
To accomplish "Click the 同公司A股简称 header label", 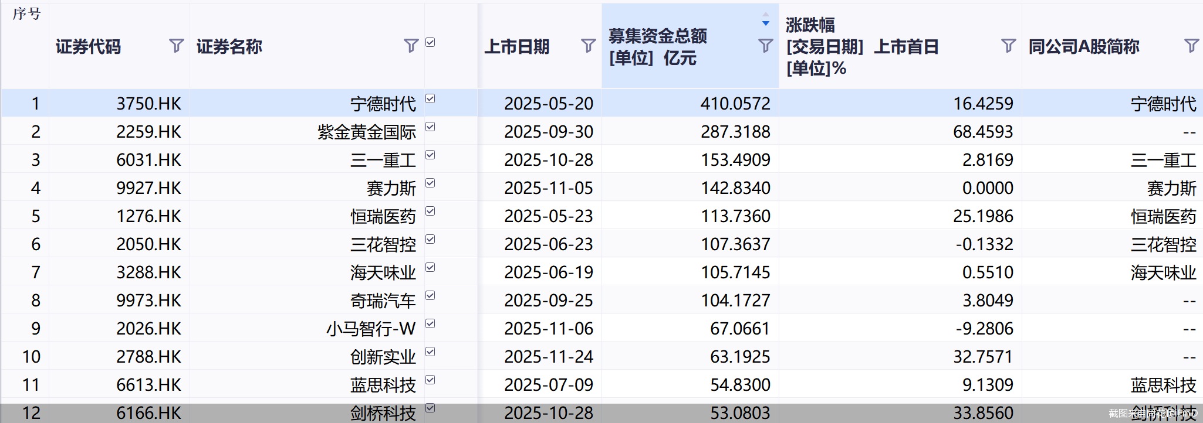I will pyautogui.click(x=1083, y=46).
